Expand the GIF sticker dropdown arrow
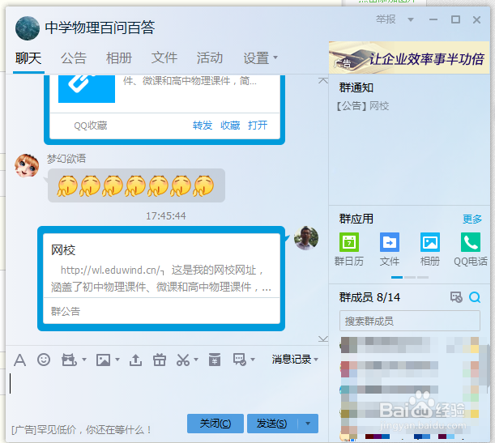This screenshot has height=443, width=495. 84,360
